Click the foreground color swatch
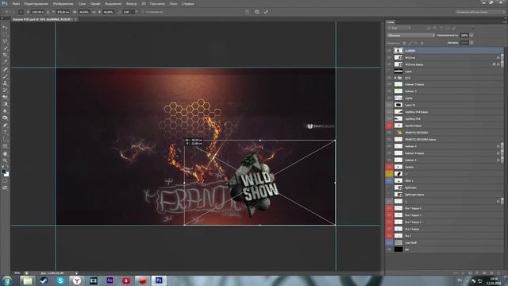 click(x=3, y=172)
